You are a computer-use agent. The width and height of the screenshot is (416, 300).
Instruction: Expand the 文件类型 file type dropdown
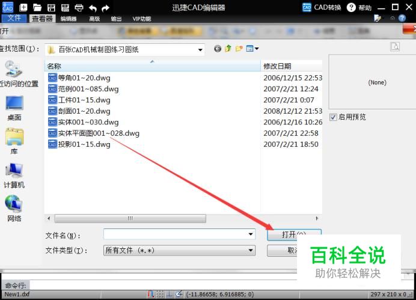click(251, 250)
